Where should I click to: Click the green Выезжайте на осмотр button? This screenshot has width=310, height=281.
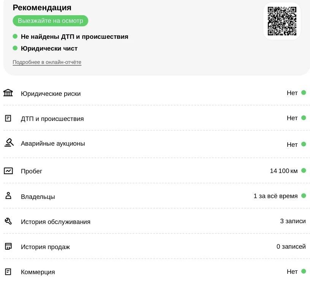coord(51,21)
